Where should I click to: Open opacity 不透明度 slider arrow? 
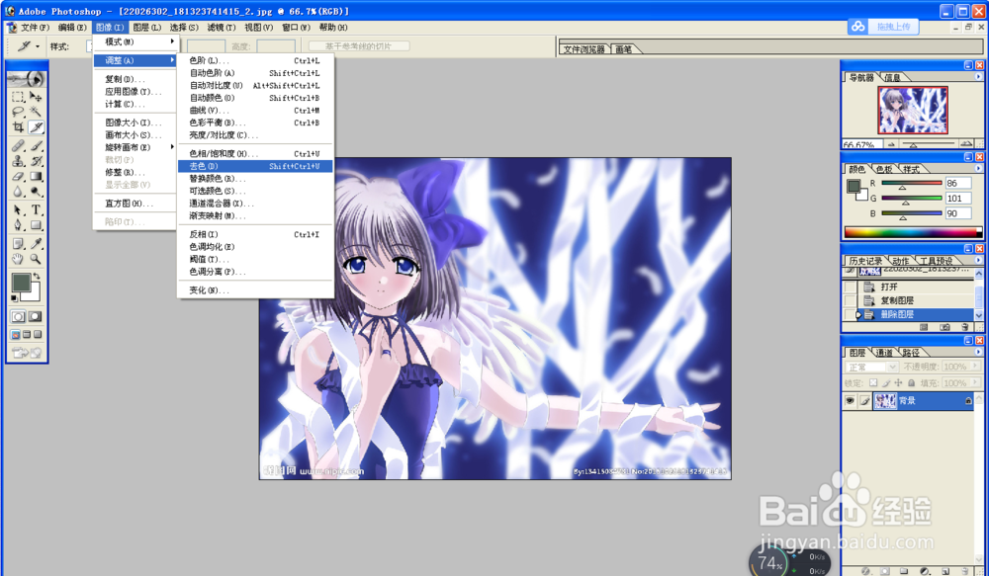[x=975, y=367]
